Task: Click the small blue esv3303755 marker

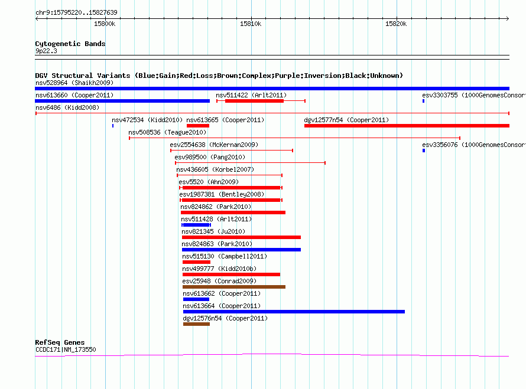Action: pos(423,101)
